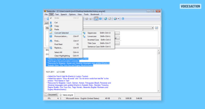
Task: Click the Copy icon in Edit menu
Action: [x=51, y=26]
